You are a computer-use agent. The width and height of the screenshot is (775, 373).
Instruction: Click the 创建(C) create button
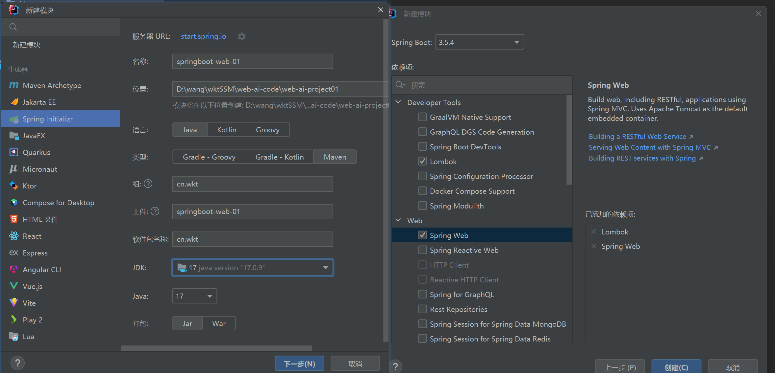tap(676, 367)
